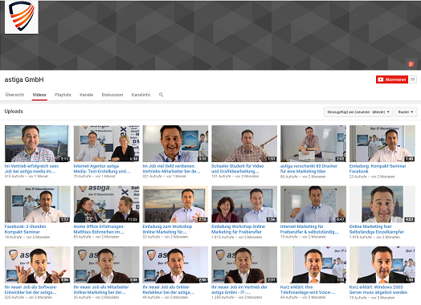This screenshot has width=421, height=305.
Task: Click title 'Kurz erklärt: Ihre Telefonanlage wird Voice'
Action: pyautogui.click(x=308, y=290)
